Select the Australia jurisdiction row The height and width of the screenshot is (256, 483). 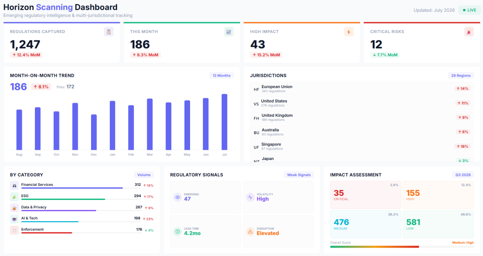click(x=362, y=132)
